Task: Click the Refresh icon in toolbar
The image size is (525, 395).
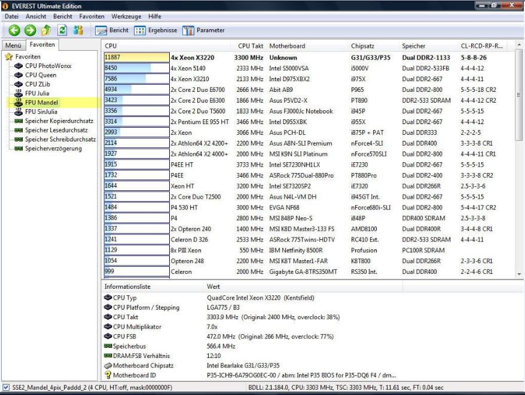Action: click(x=62, y=30)
